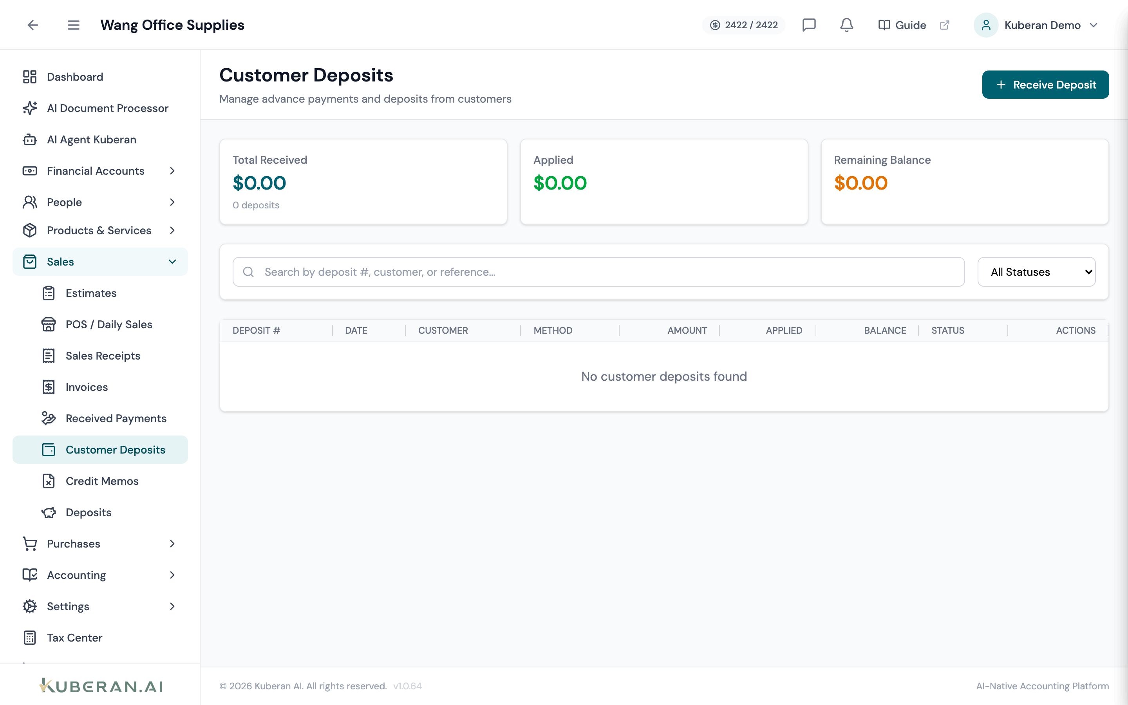Image resolution: width=1128 pixels, height=705 pixels.
Task: Click the Tax Center calculator icon
Action: [30, 637]
